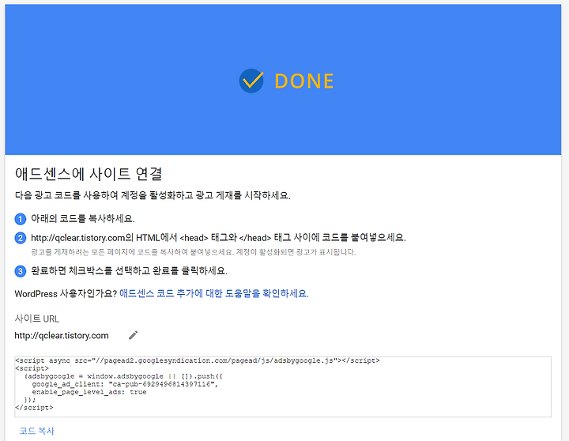Click the blue DONE checkmark icon
The image size is (569, 441).
pos(251,81)
